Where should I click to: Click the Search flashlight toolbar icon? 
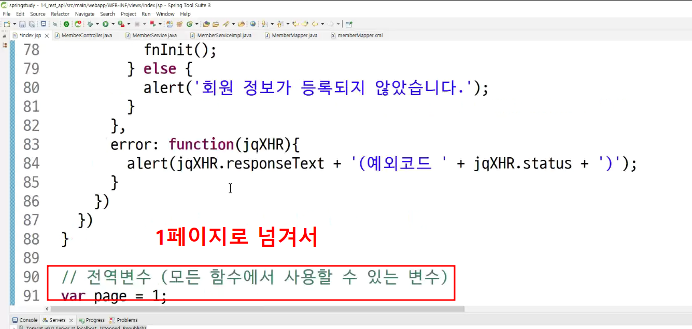[225, 24]
